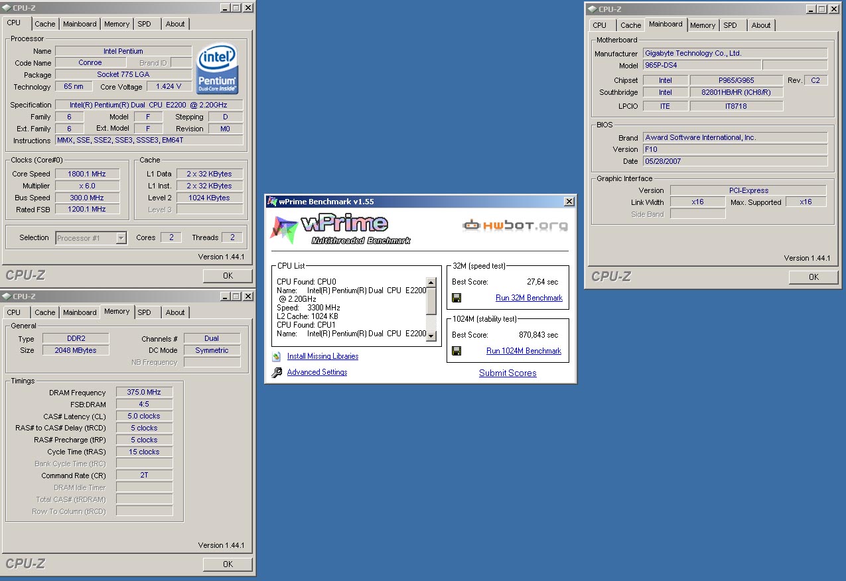Open SPD tab in the Memory window

coord(145,312)
